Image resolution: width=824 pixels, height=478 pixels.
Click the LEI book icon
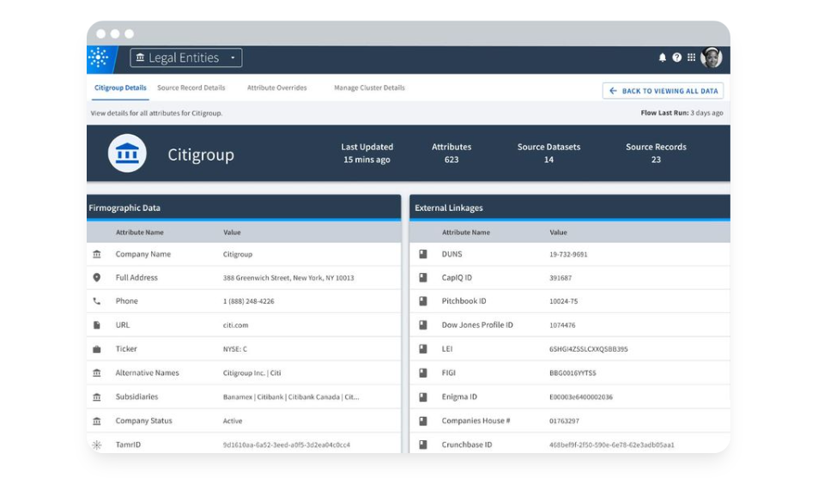coord(423,348)
